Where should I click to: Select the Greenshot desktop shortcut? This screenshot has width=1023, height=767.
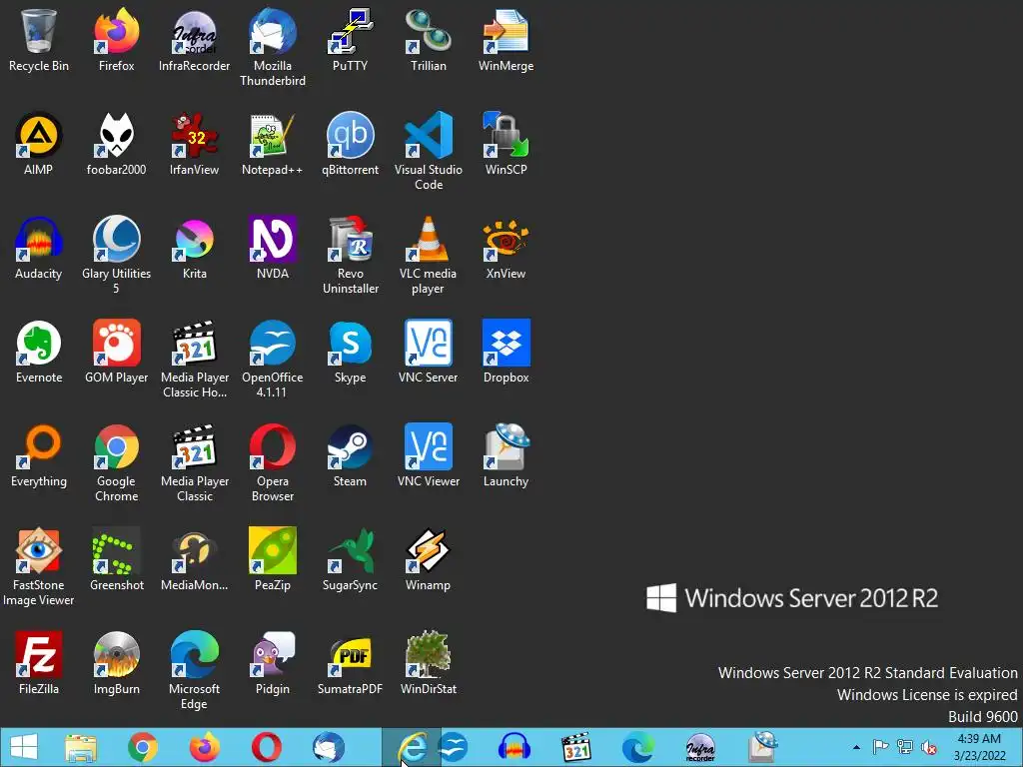[116, 559]
